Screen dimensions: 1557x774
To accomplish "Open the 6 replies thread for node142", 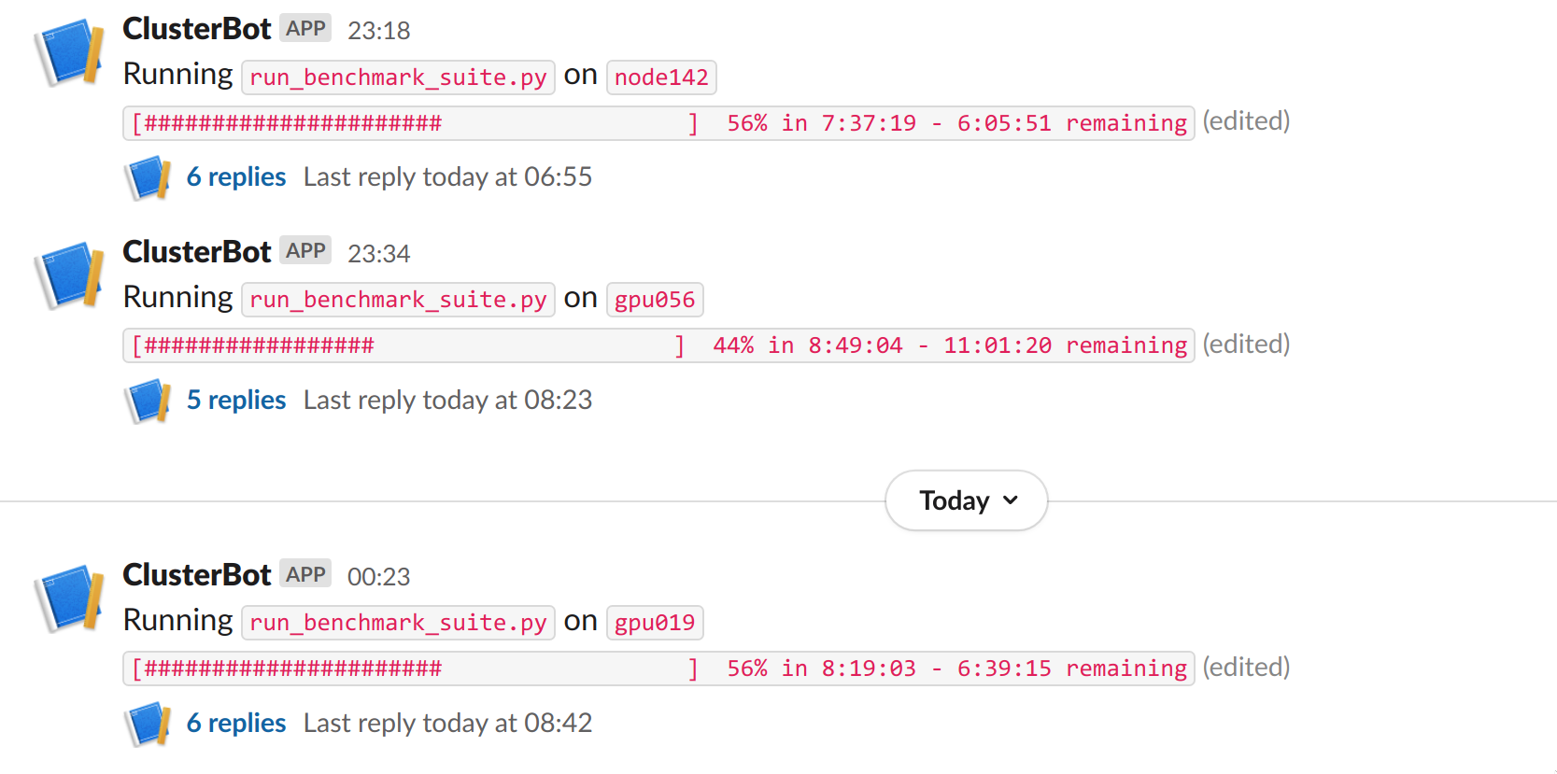I will (x=235, y=176).
